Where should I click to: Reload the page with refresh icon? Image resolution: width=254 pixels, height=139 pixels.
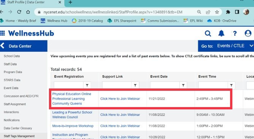(x=19, y=12)
